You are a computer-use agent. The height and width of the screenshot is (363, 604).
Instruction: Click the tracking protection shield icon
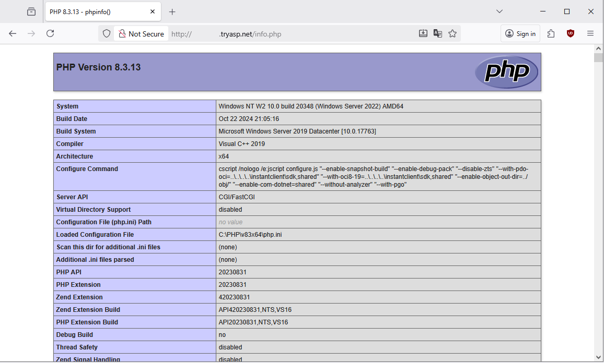tap(107, 33)
